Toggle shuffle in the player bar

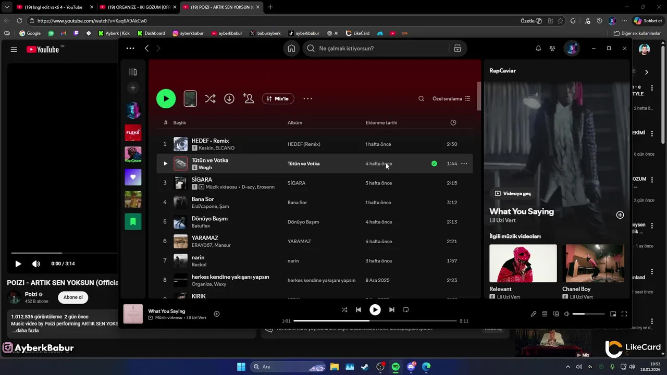click(344, 310)
